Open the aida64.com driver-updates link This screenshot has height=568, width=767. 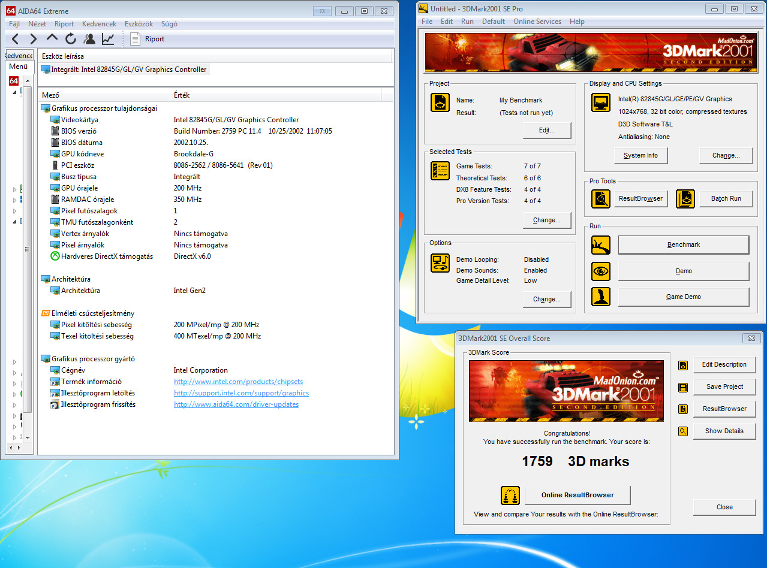click(x=236, y=404)
